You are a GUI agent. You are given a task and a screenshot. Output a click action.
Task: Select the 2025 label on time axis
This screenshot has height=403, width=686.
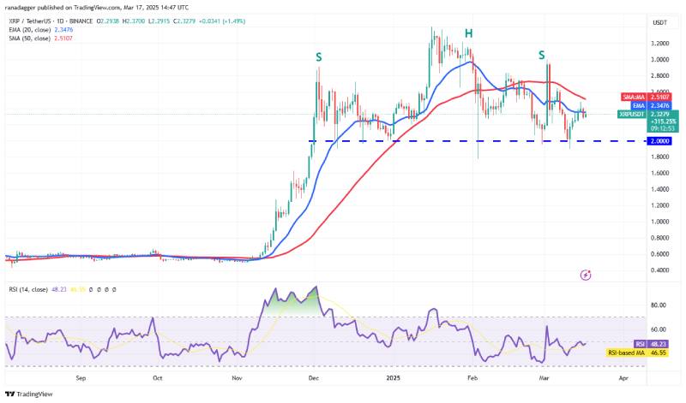click(x=394, y=378)
